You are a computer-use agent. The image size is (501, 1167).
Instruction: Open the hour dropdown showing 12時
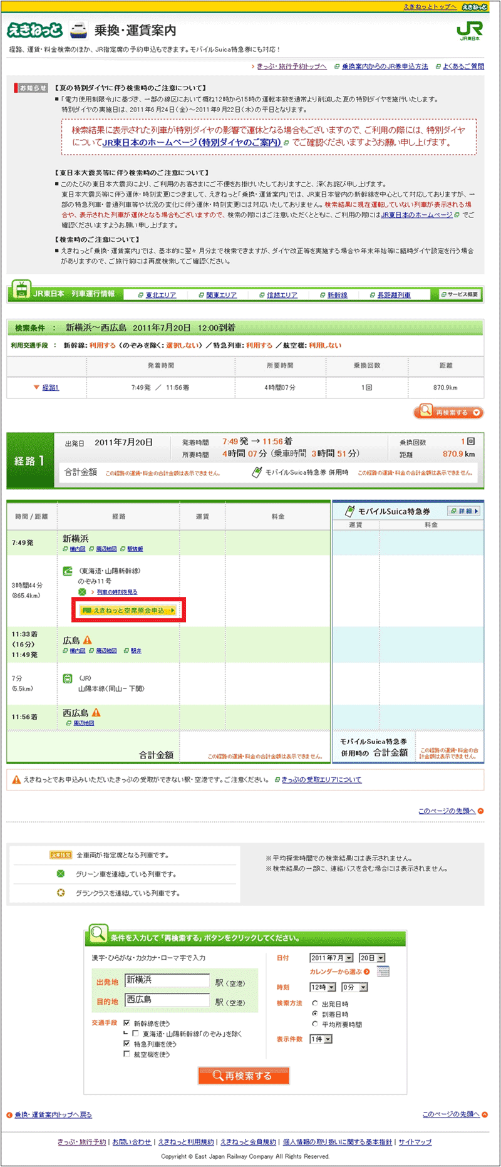pos(323,987)
